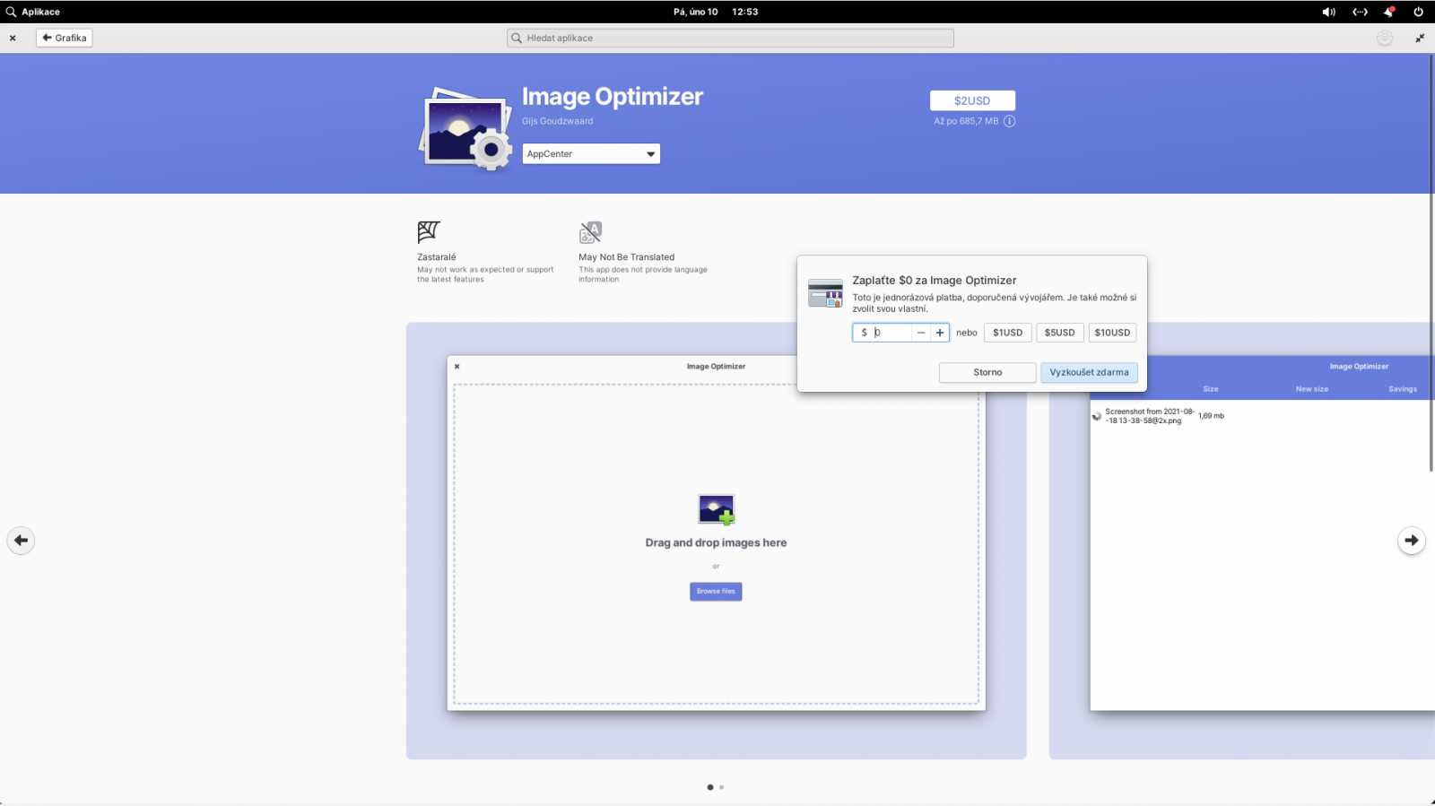Screen dimensions: 1435x806
Task: Click the Image Optimizer title heading
Action: 613,97
